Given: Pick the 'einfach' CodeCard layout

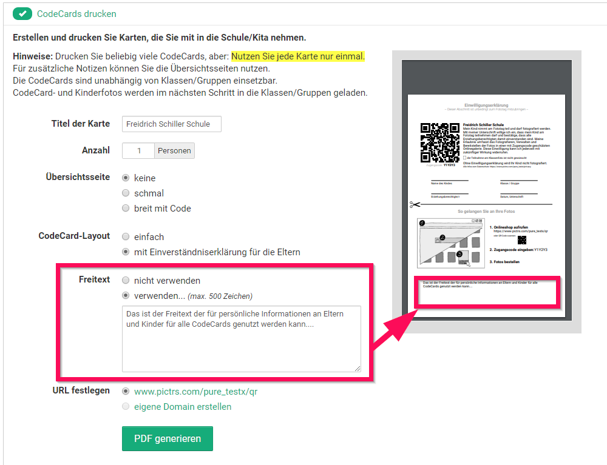Looking at the screenshot, I should [x=126, y=237].
